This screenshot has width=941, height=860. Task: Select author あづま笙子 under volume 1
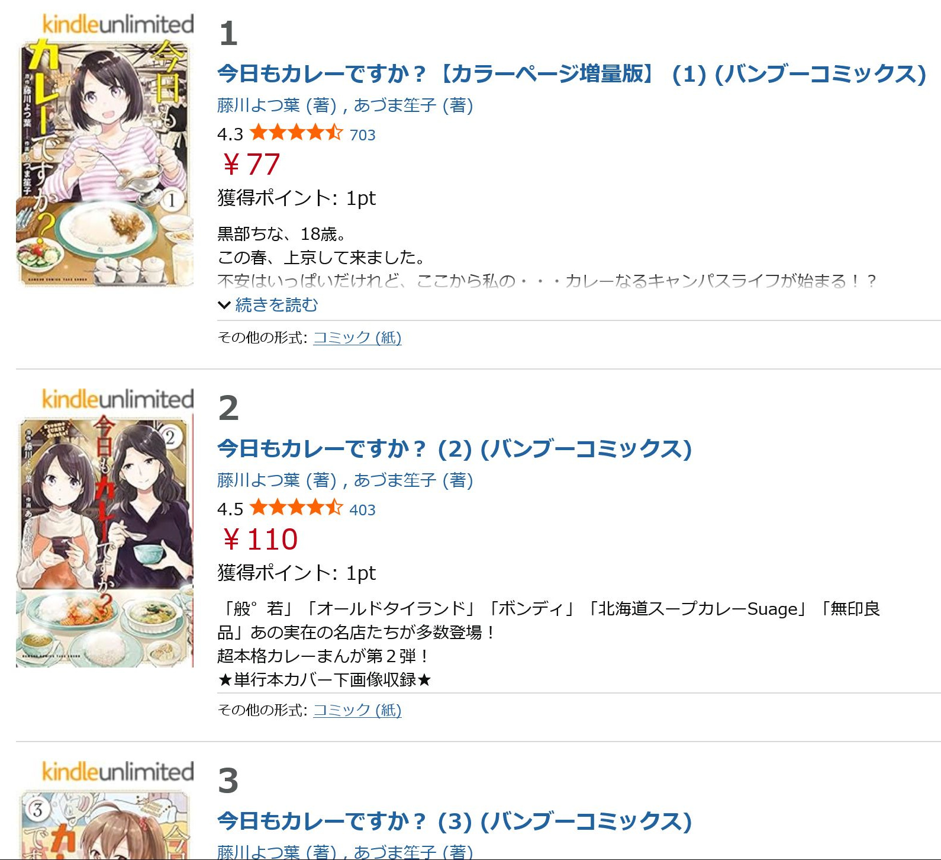[x=395, y=105]
